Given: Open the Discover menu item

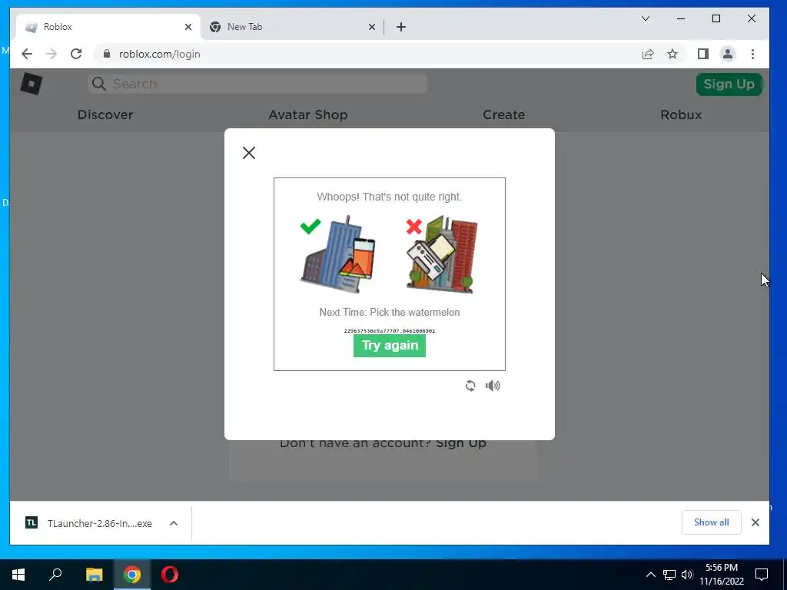Looking at the screenshot, I should (105, 115).
